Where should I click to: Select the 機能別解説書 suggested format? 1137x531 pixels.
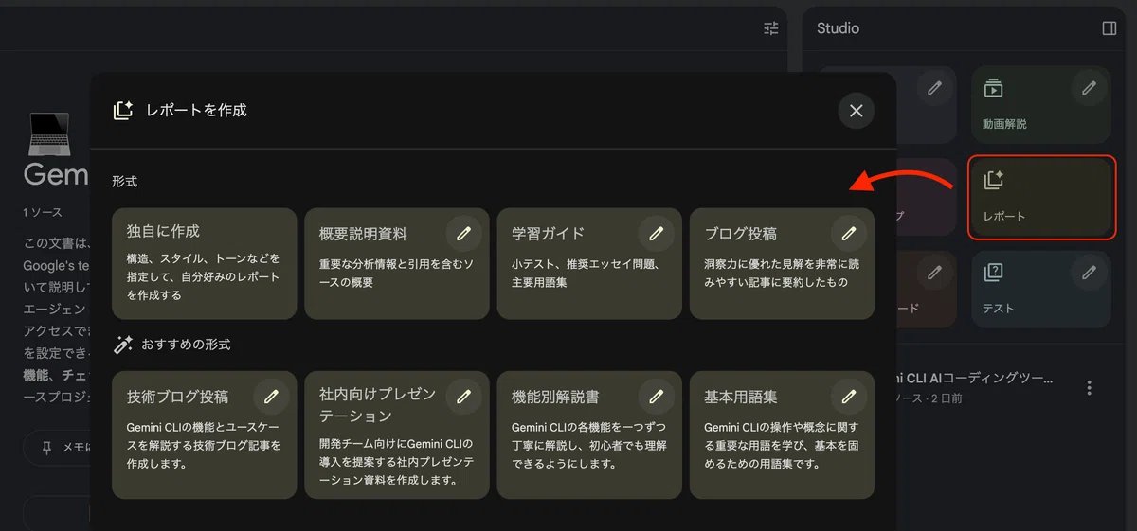click(589, 434)
